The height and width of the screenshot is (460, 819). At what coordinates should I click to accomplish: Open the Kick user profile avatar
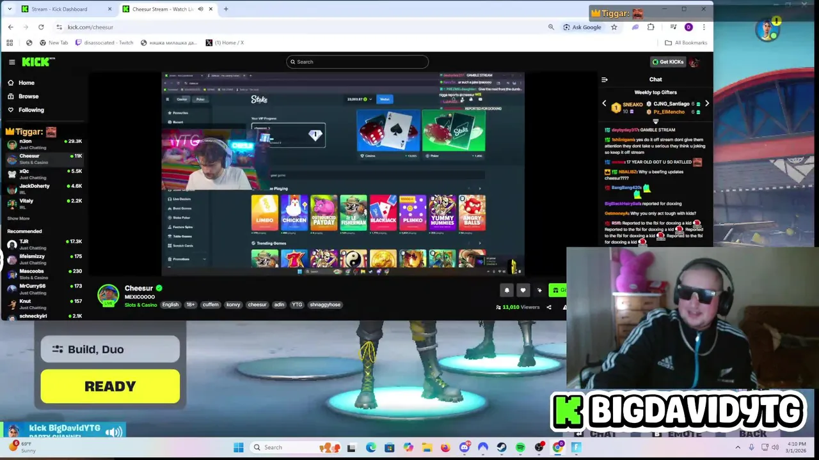(x=694, y=62)
